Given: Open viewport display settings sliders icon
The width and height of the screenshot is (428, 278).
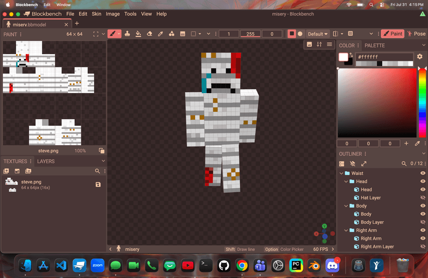Looking at the screenshot, I should click(319, 44).
